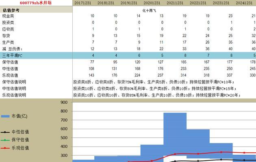
Task: Select the 现金类 row label
Action: tap(8, 16)
